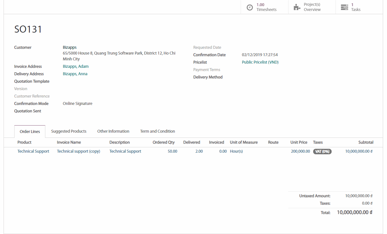Screen dimensions: 387x234
Task: Select the Order Lines tab
Action: point(30,132)
